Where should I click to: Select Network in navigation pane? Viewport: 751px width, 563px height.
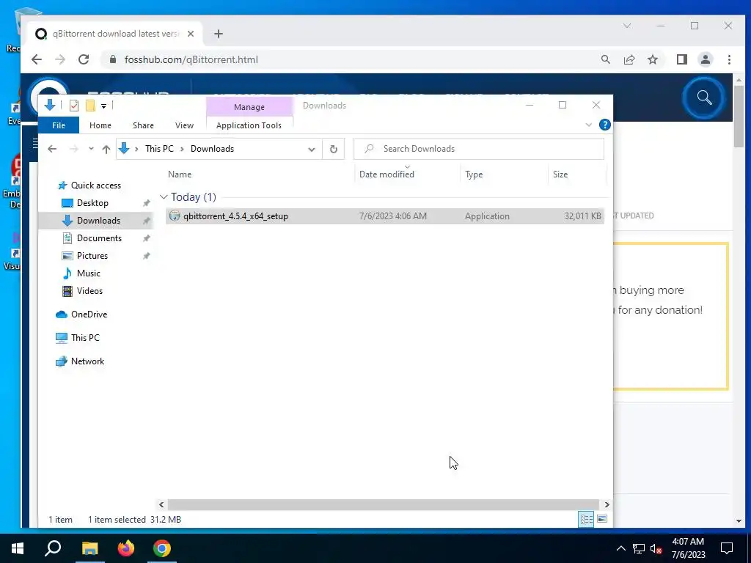[x=87, y=361]
